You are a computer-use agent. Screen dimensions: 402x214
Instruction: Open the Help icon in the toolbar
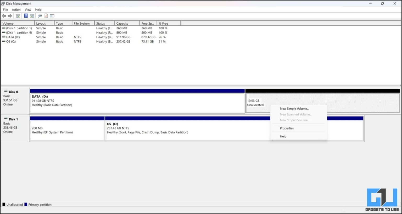click(x=26, y=16)
